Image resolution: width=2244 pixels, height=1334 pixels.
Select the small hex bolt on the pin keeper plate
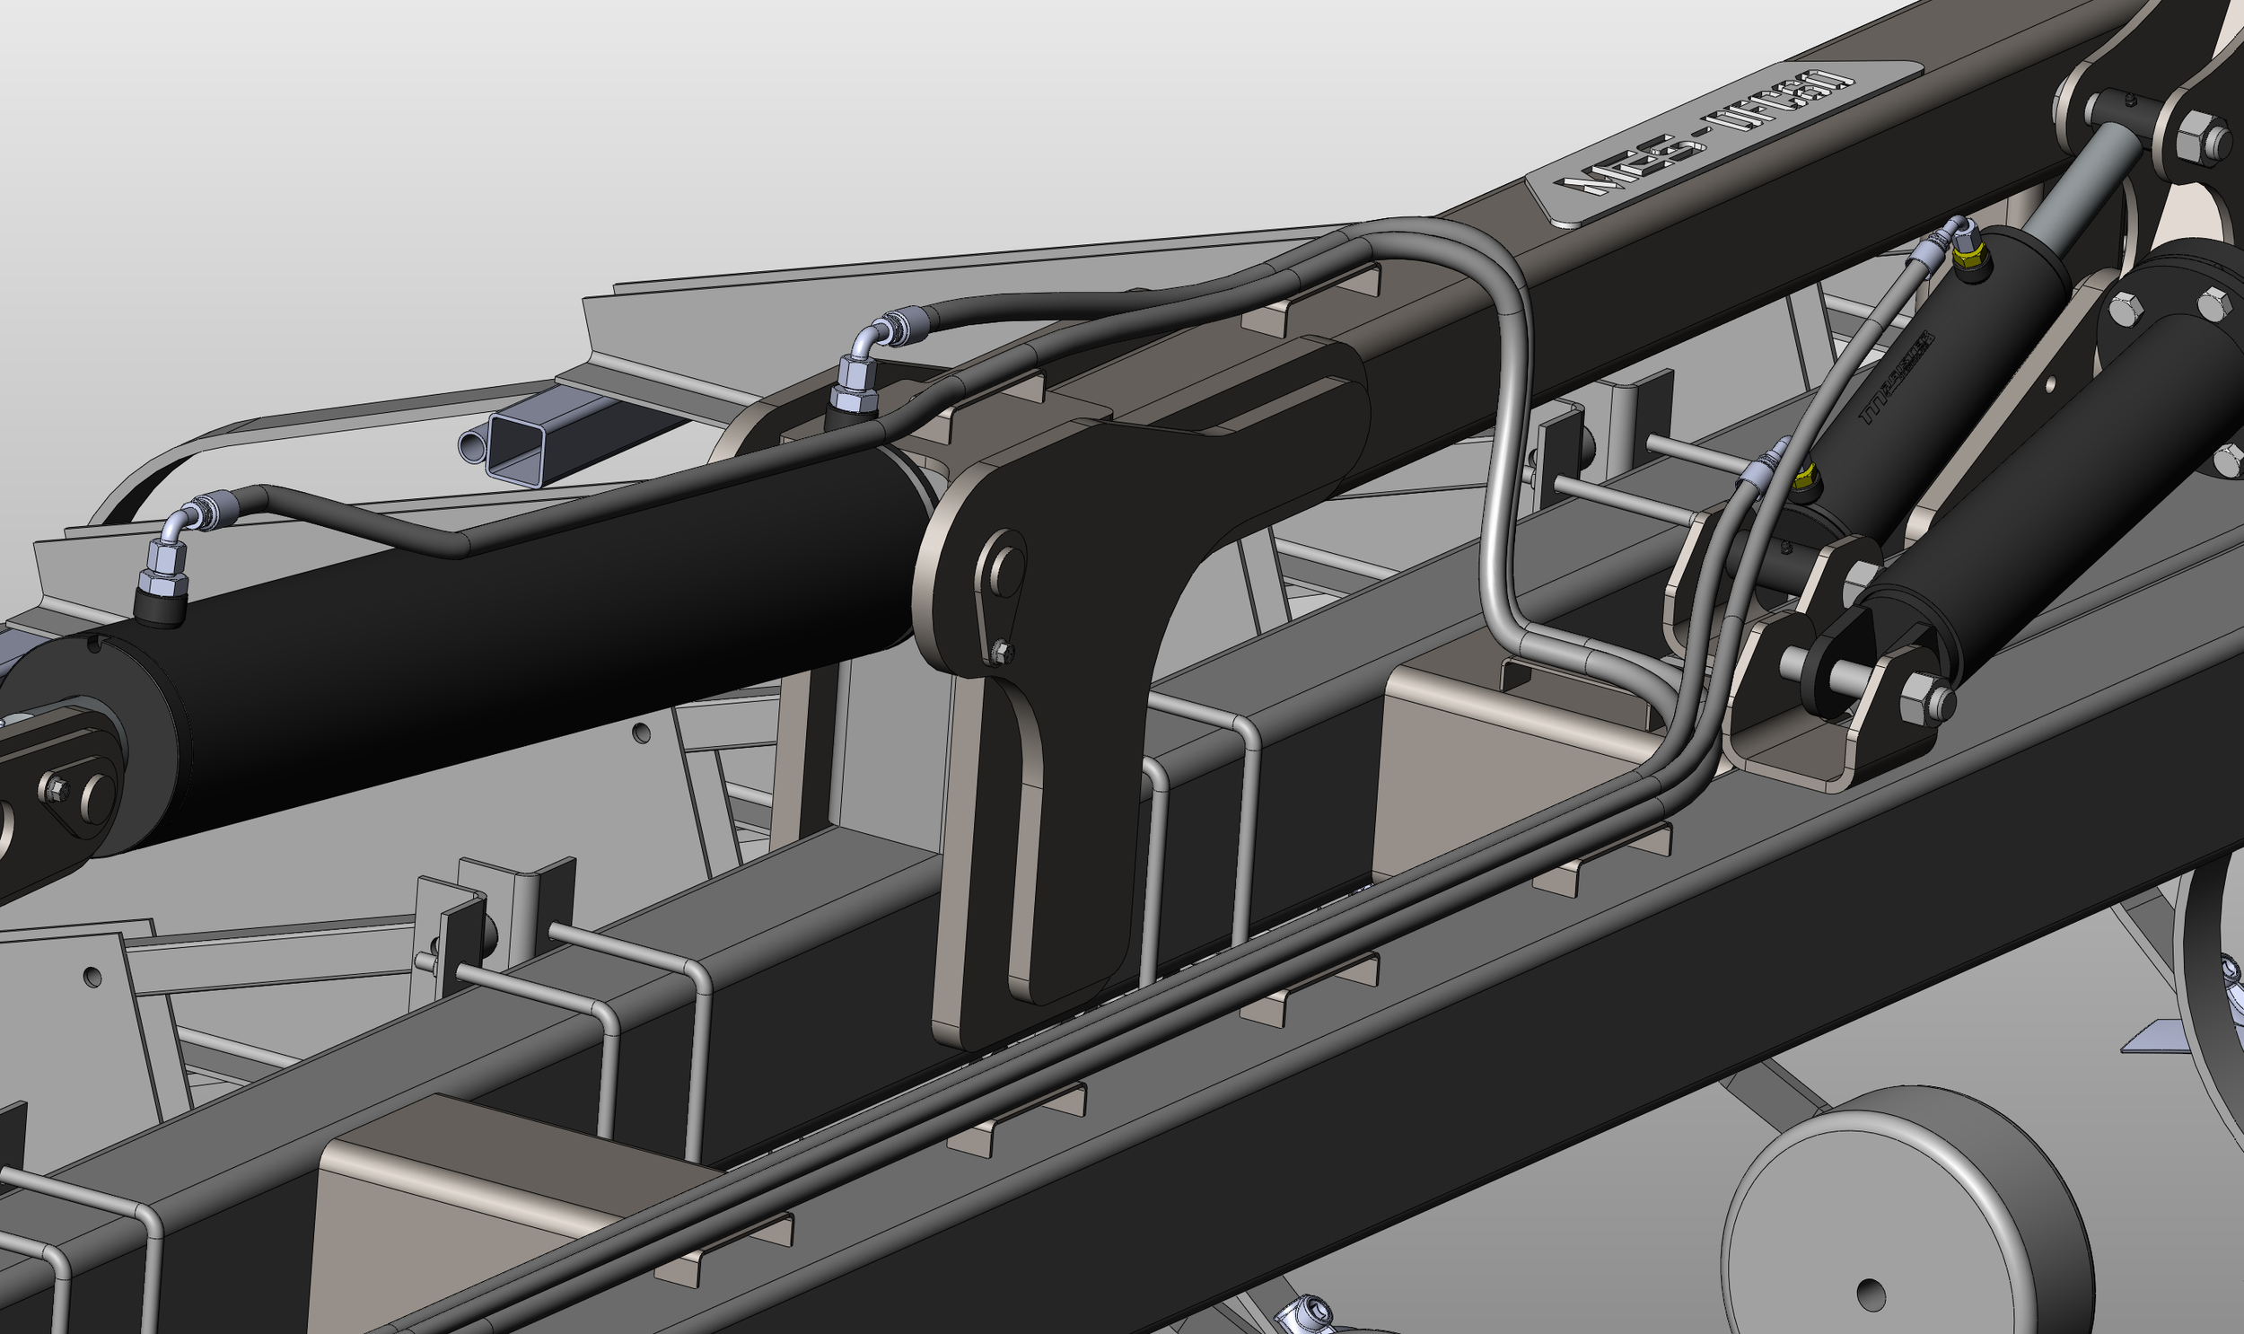pos(1004,651)
